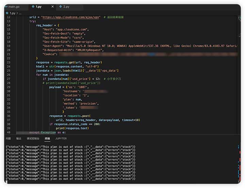Open the JUPYTER panel tab
Viewport: 245px width, 188px height.
click(61, 138)
